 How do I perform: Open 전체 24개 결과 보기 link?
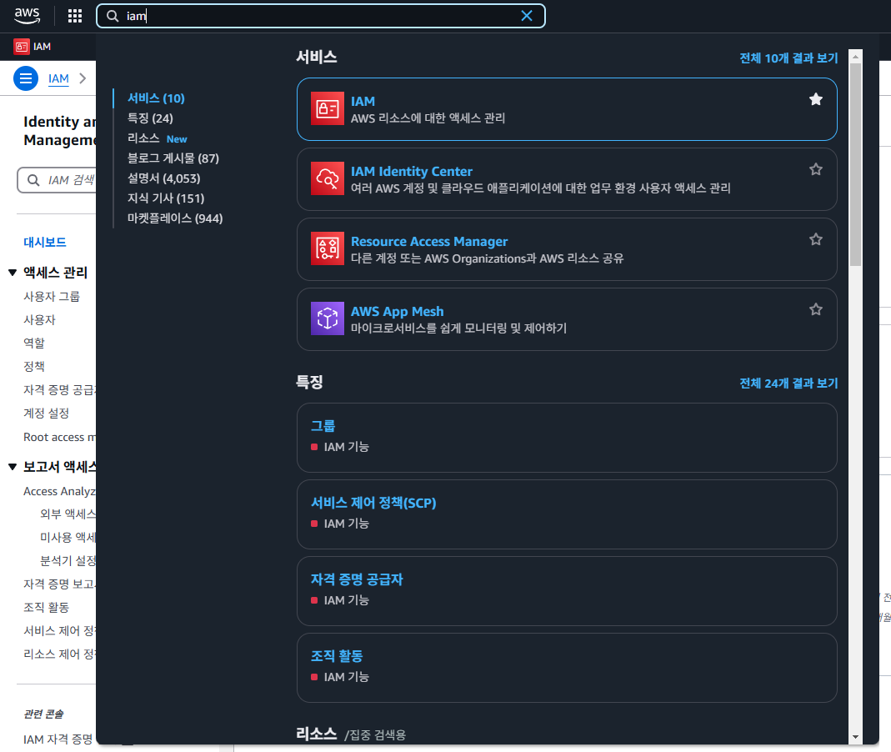click(788, 384)
